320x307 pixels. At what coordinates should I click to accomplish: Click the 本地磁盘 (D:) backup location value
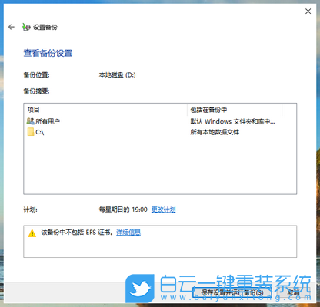118,75
